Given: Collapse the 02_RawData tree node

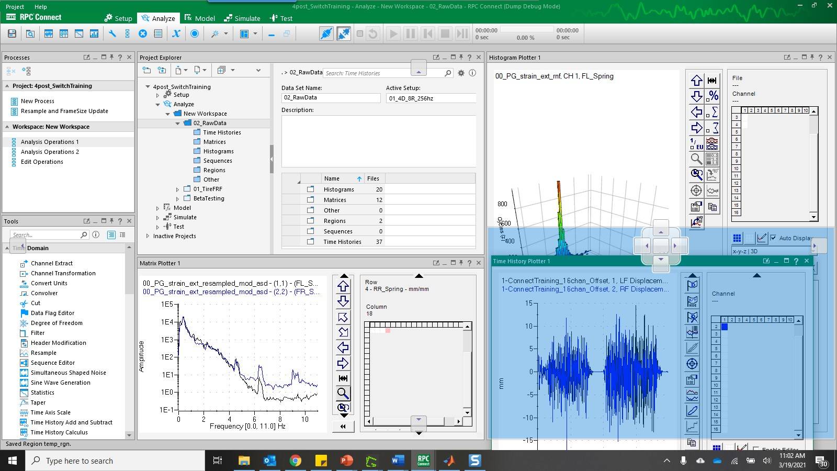Looking at the screenshot, I should [x=177, y=124].
